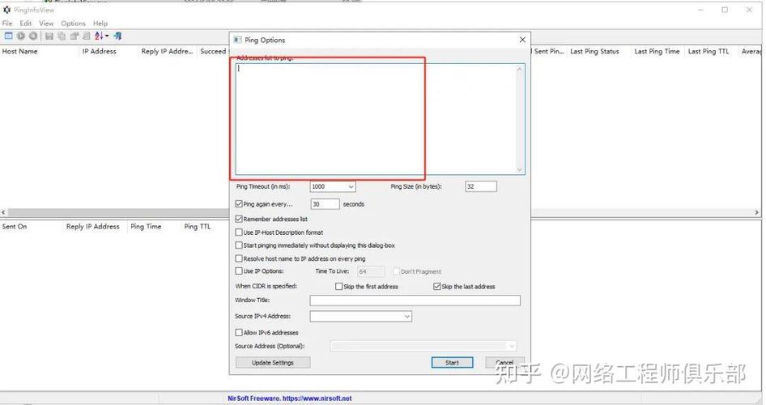The width and height of the screenshot is (766, 405).
Task: Click the Ping Options toolbar icon
Action: point(8,36)
